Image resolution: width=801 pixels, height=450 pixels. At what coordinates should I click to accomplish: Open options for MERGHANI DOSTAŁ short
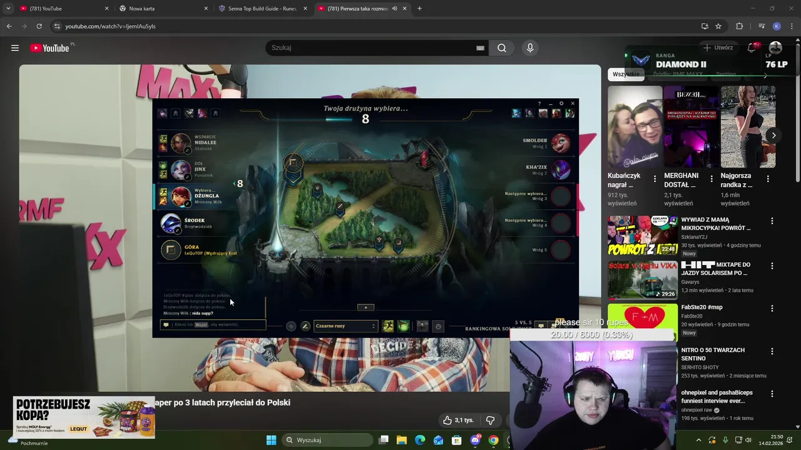(x=712, y=179)
